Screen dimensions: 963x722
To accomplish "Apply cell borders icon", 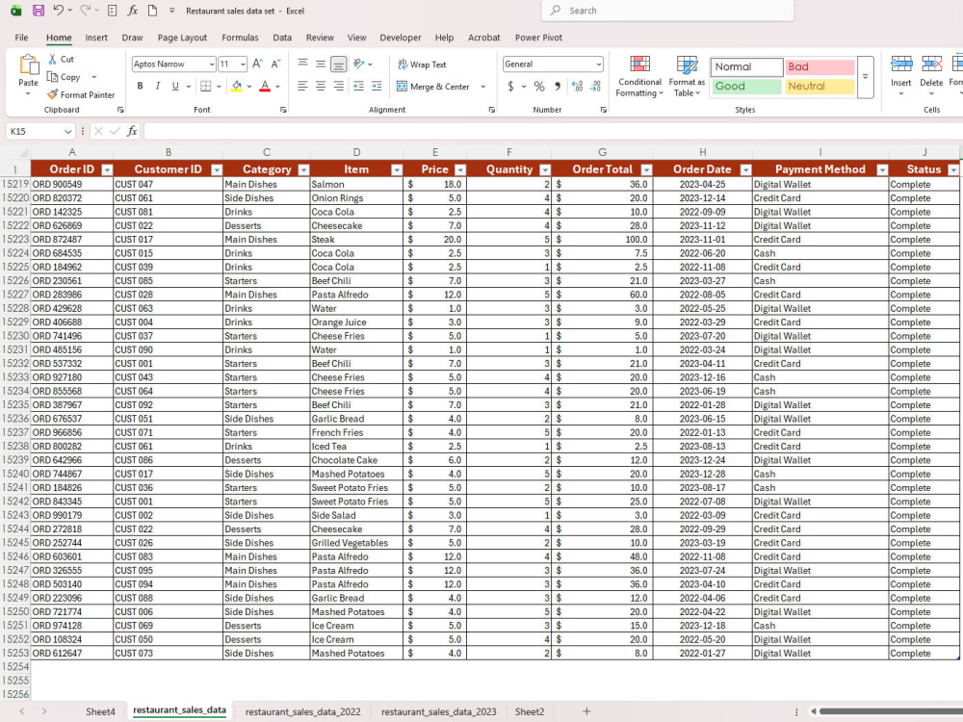I will click(206, 86).
